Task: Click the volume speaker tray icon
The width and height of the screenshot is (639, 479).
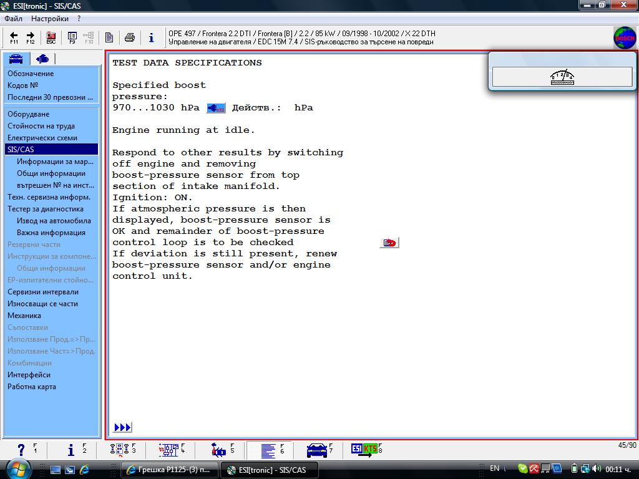Action: [596, 469]
